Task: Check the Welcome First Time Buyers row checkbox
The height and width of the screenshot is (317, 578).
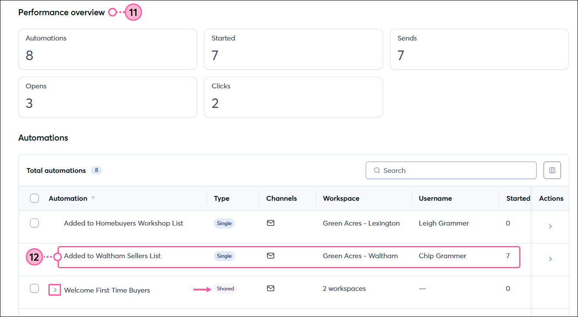Action: pyautogui.click(x=34, y=288)
